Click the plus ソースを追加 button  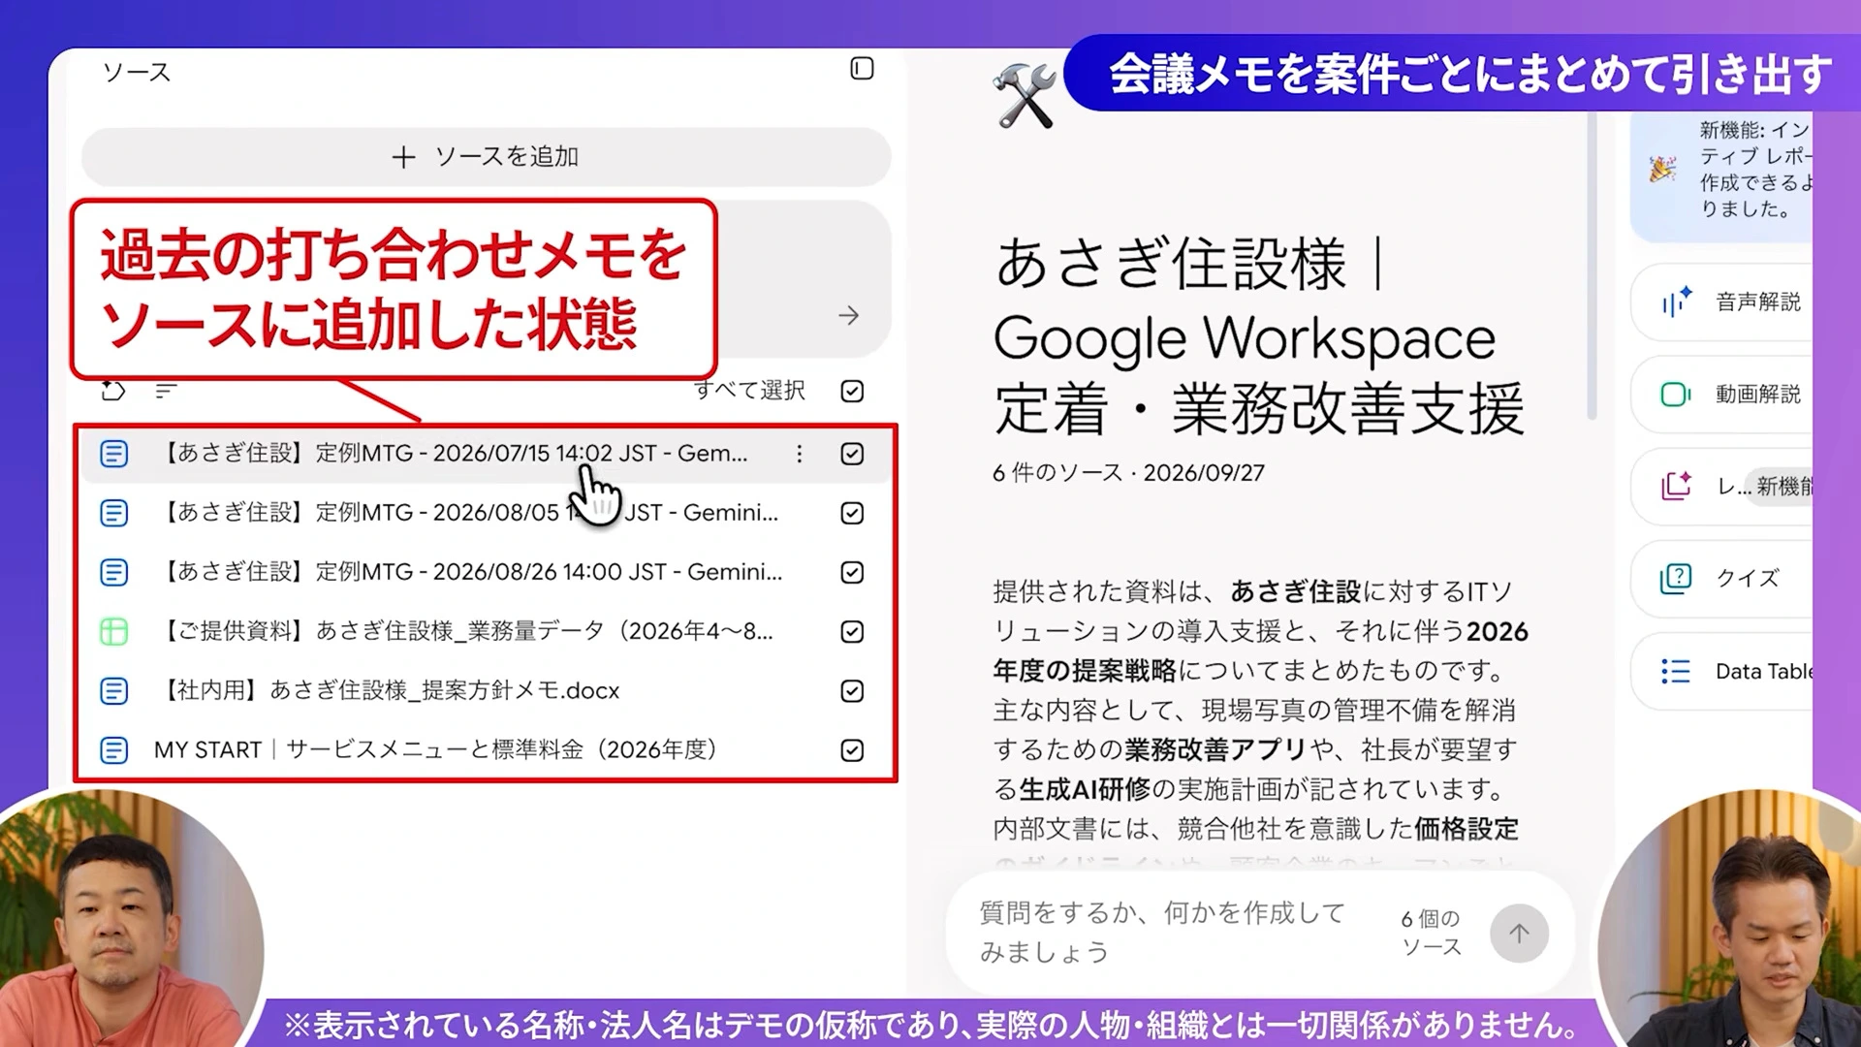point(486,157)
